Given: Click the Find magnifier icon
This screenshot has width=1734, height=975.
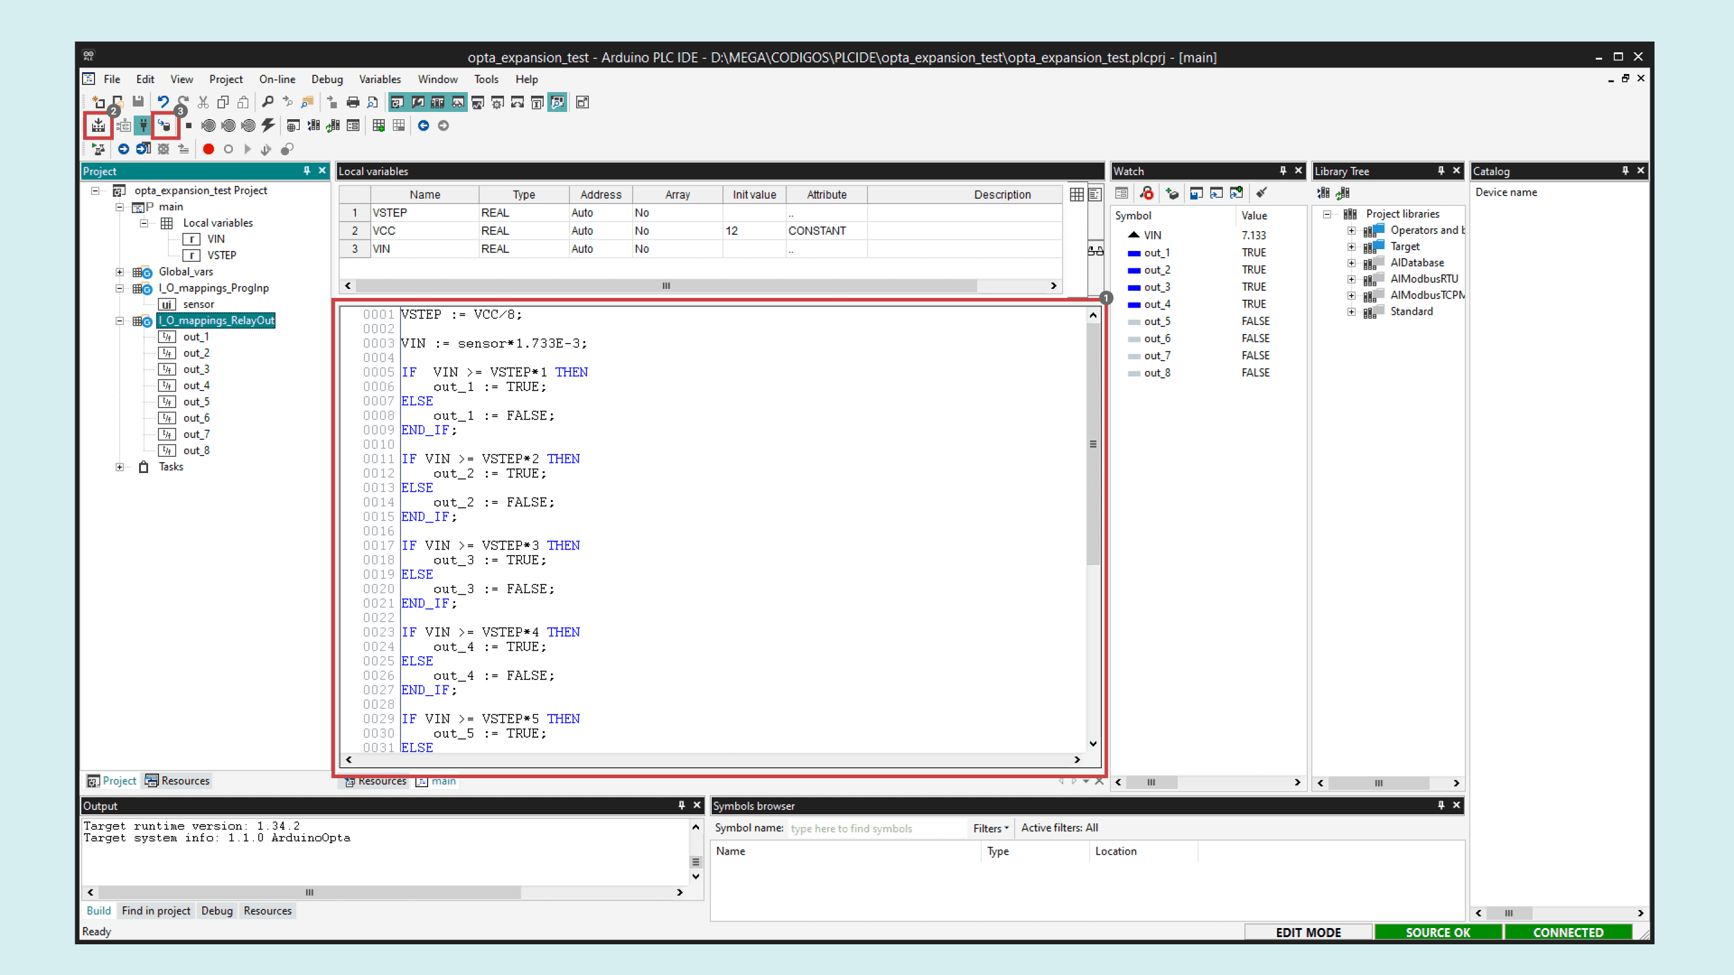Looking at the screenshot, I should tap(267, 102).
